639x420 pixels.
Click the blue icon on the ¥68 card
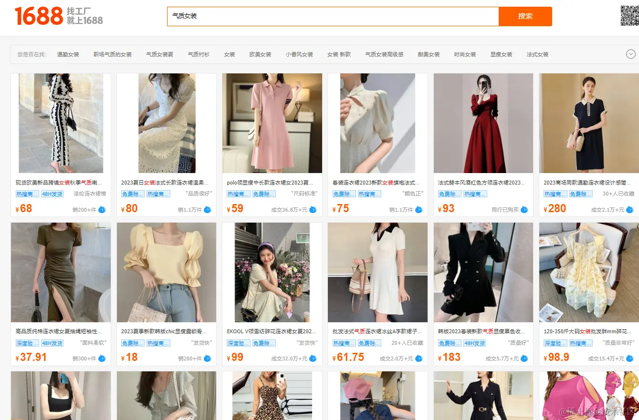[102, 209]
